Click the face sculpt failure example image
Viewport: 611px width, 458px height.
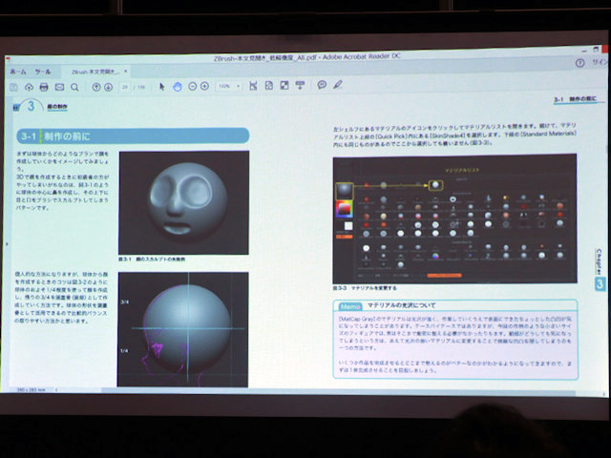coord(184,203)
